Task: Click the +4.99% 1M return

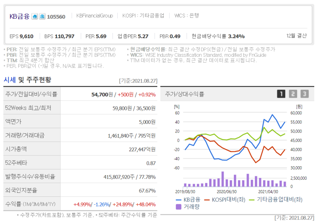Action: click(x=82, y=204)
